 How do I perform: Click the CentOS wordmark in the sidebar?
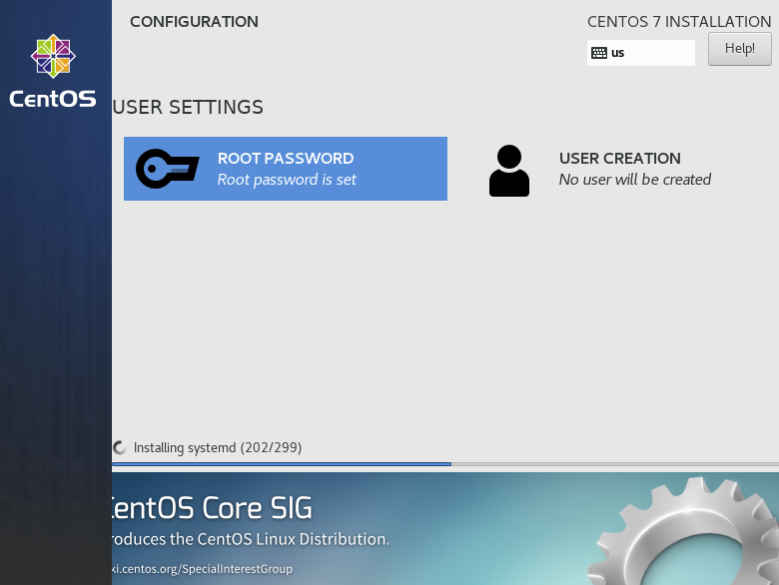53,99
